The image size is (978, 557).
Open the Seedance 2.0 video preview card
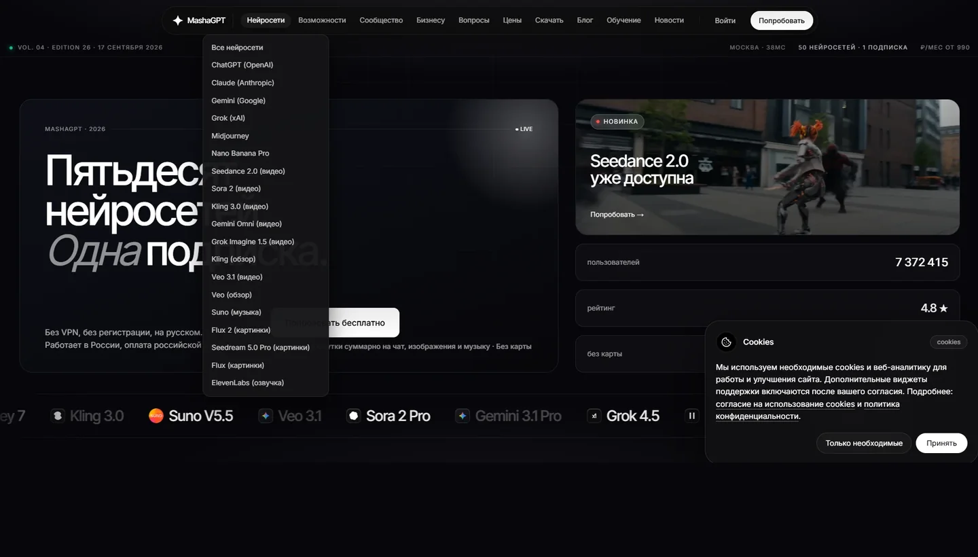(x=767, y=167)
